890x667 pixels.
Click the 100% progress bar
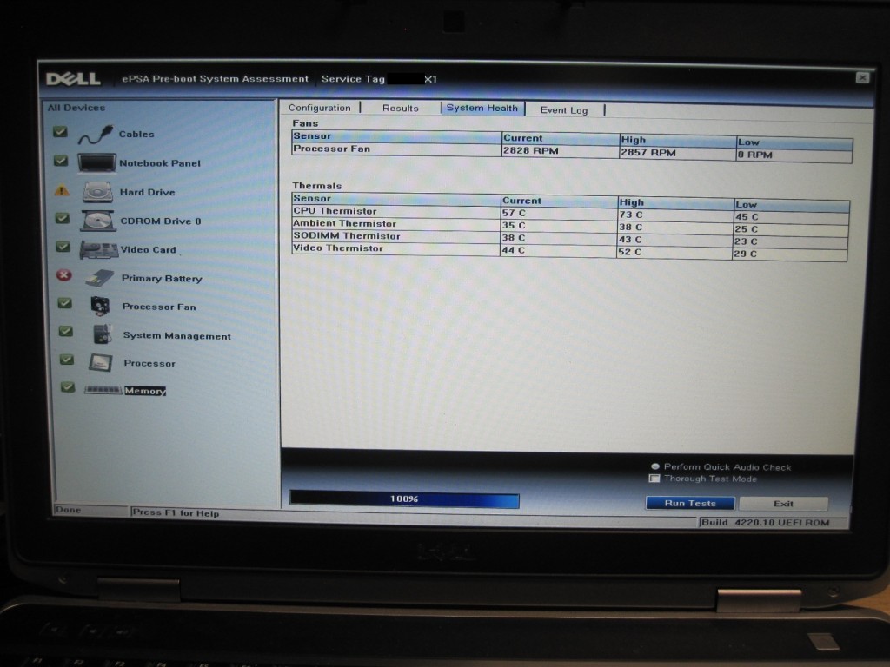[404, 499]
